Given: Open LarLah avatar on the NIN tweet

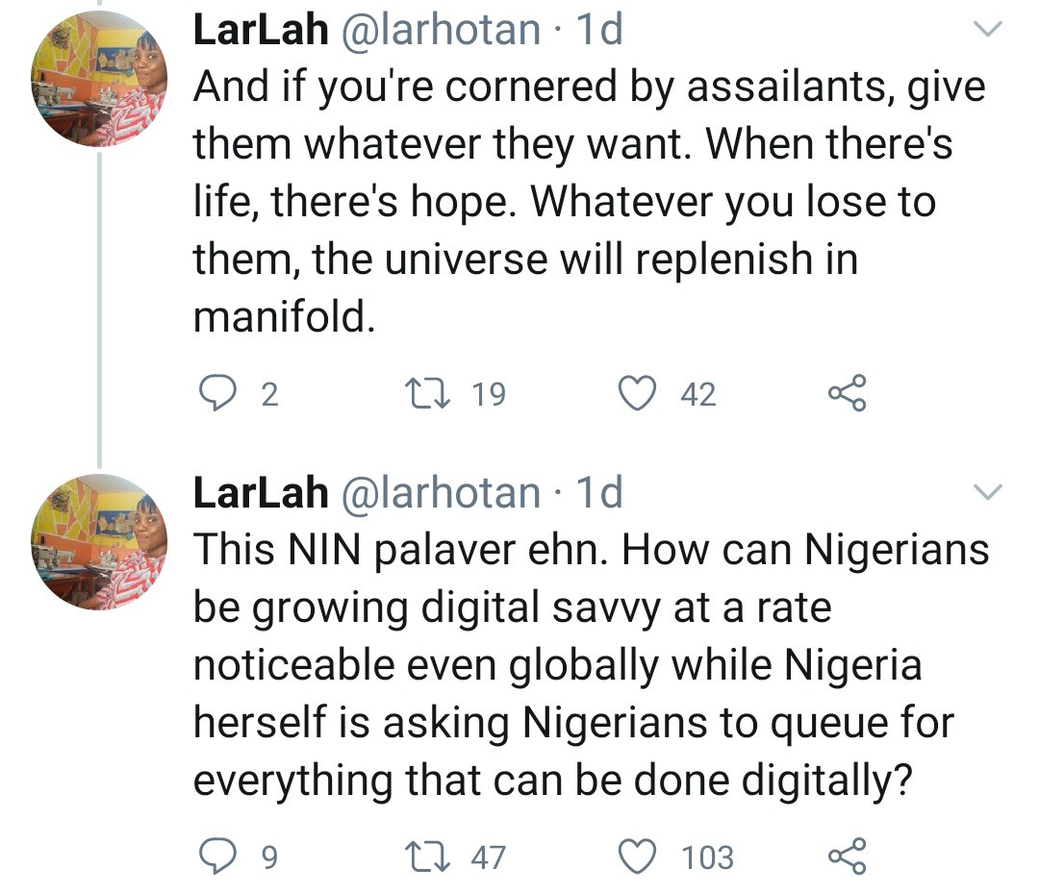Looking at the screenshot, I should pyautogui.click(x=99, y=543).
